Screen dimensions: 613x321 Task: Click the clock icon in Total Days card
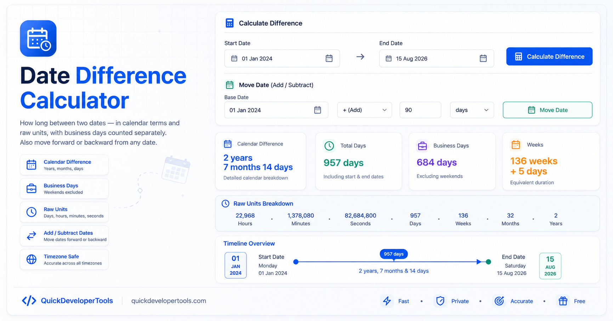click(x=329, y=145)
